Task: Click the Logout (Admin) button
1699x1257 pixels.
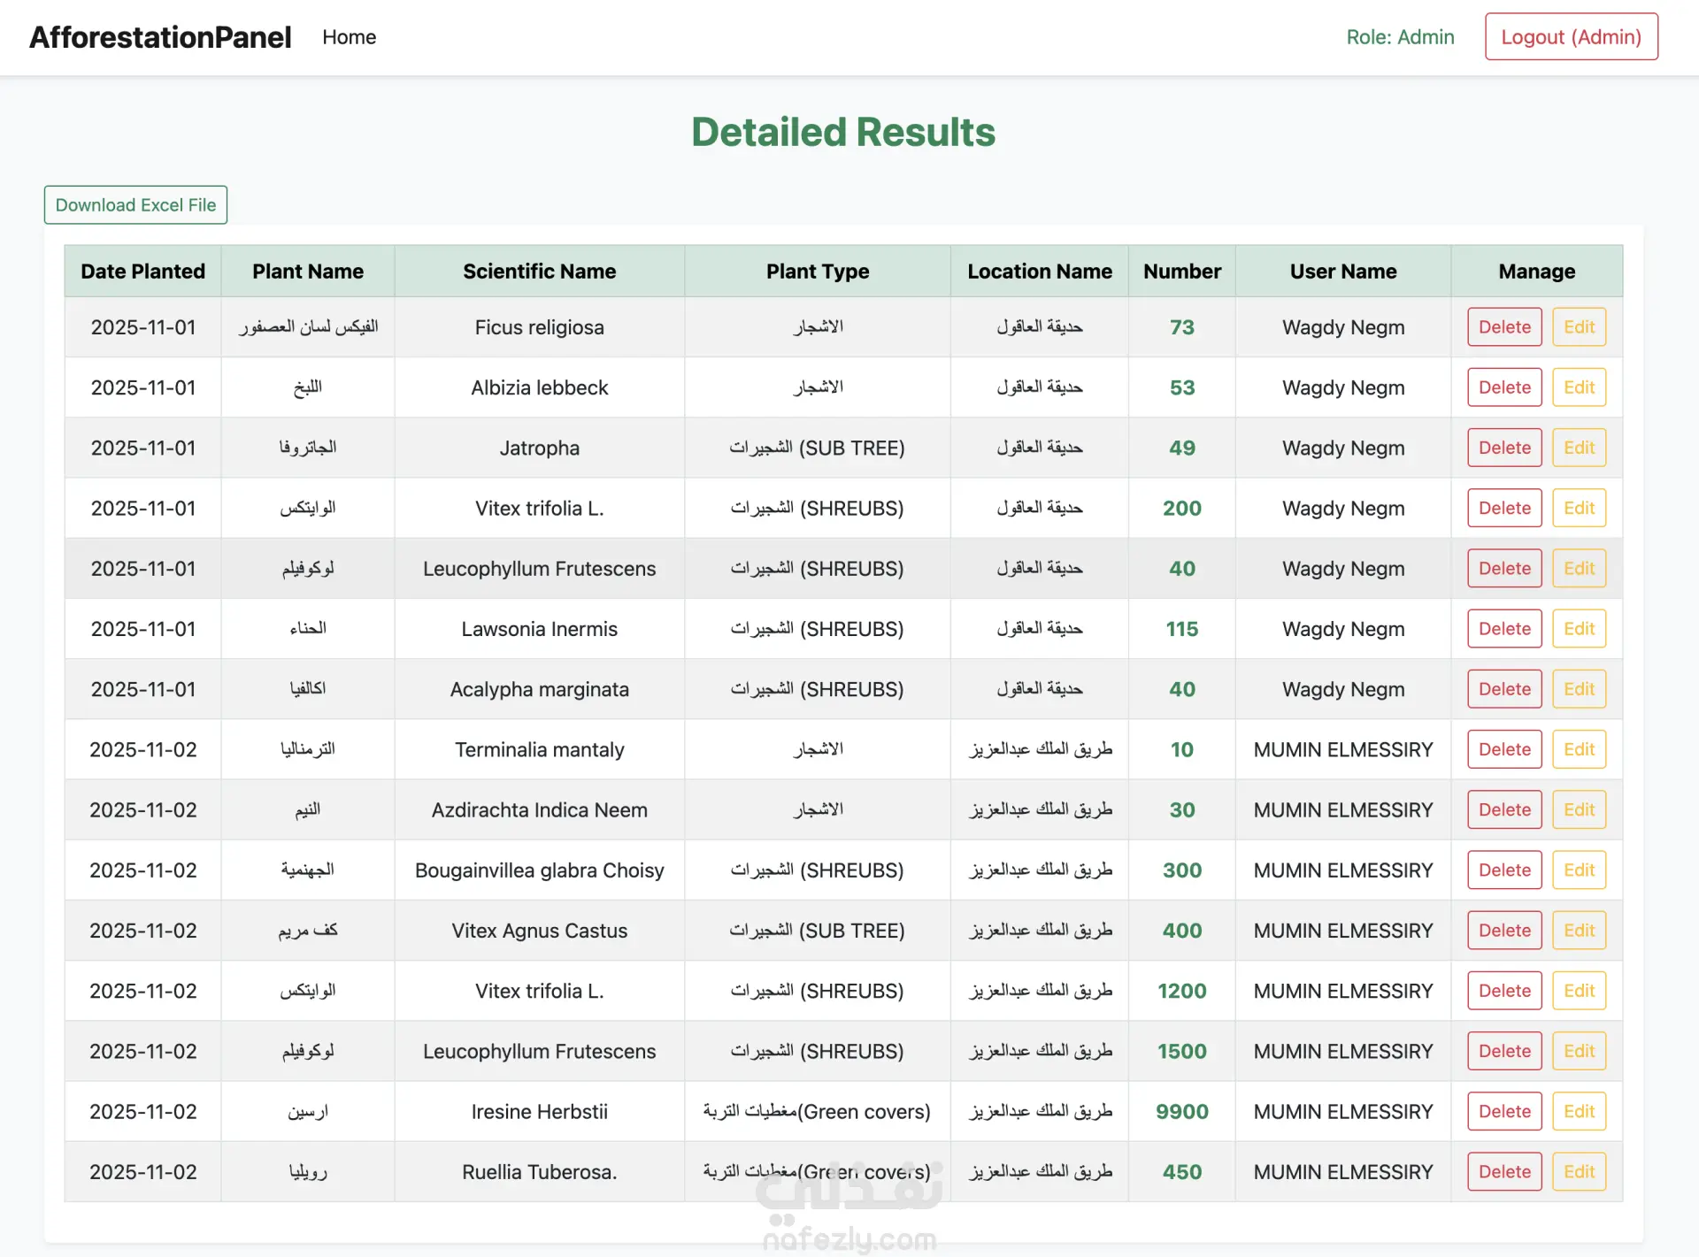Action: pos(1571,37)
